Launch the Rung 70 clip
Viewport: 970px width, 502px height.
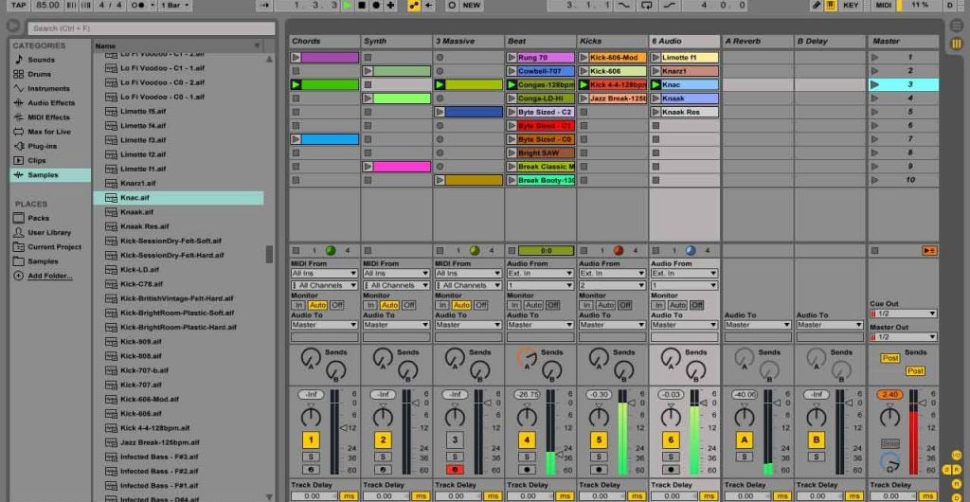[512, 58]
